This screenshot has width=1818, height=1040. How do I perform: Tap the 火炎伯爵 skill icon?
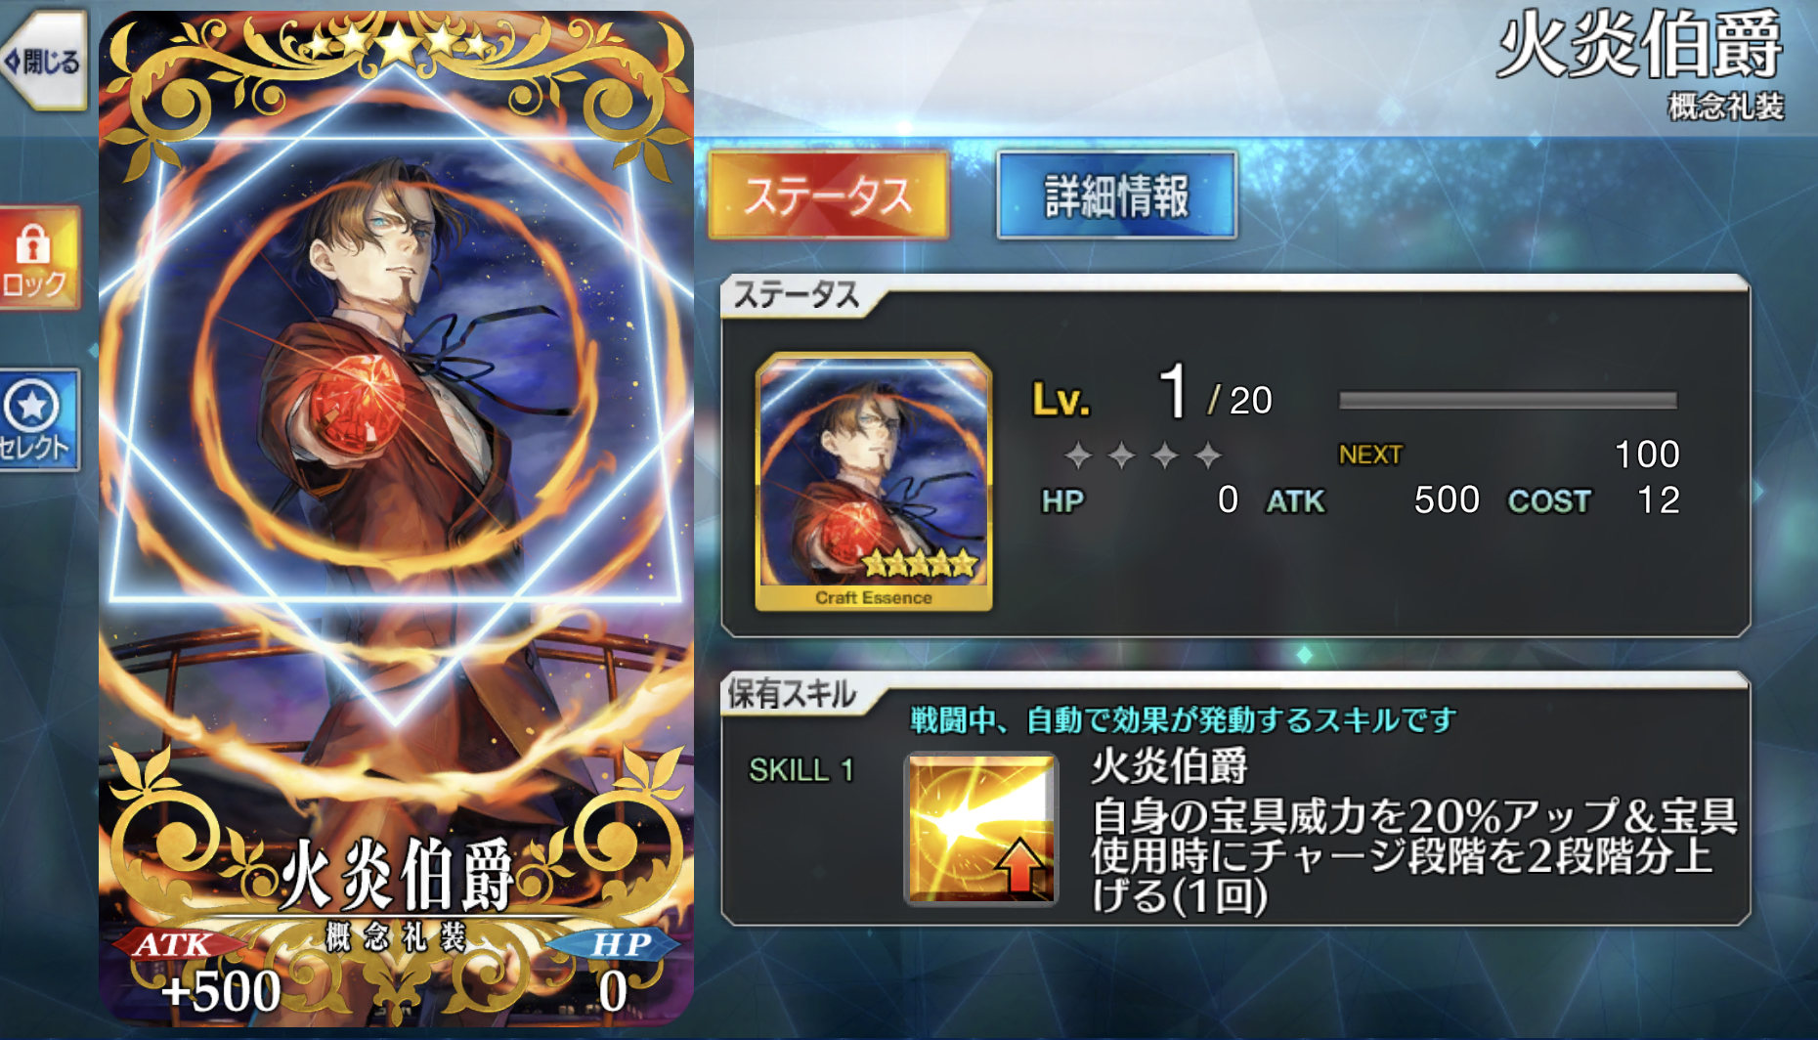pyautogui.click(x=981, y=829)
